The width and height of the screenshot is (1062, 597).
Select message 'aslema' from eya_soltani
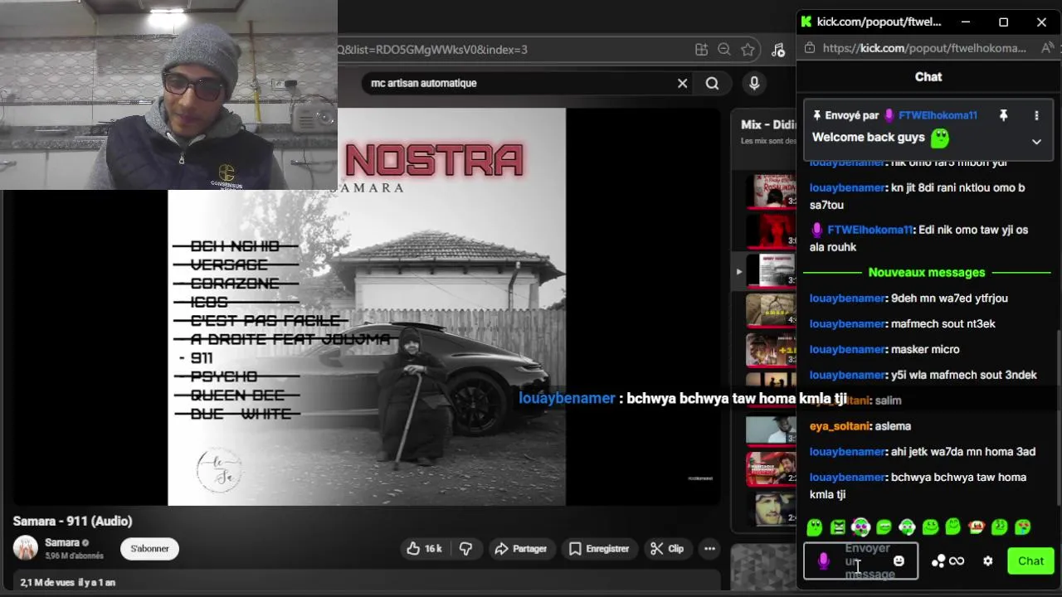[893, 426]
